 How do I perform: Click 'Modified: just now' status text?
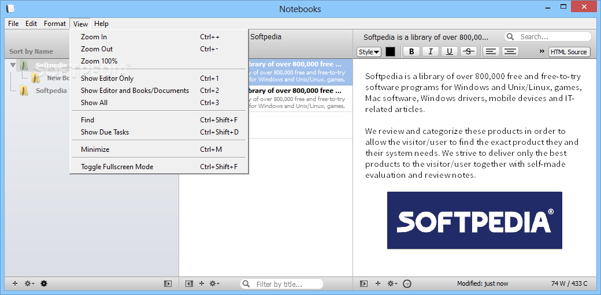coord(483,283)
